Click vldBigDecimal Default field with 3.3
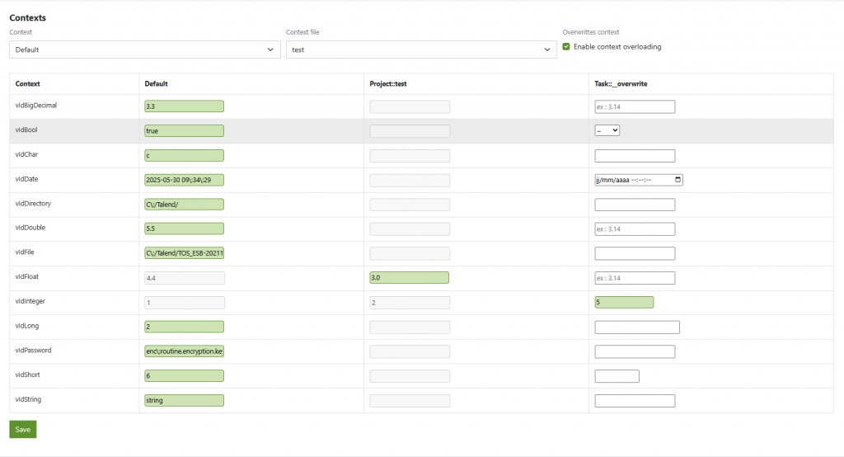 click(184, 106)
